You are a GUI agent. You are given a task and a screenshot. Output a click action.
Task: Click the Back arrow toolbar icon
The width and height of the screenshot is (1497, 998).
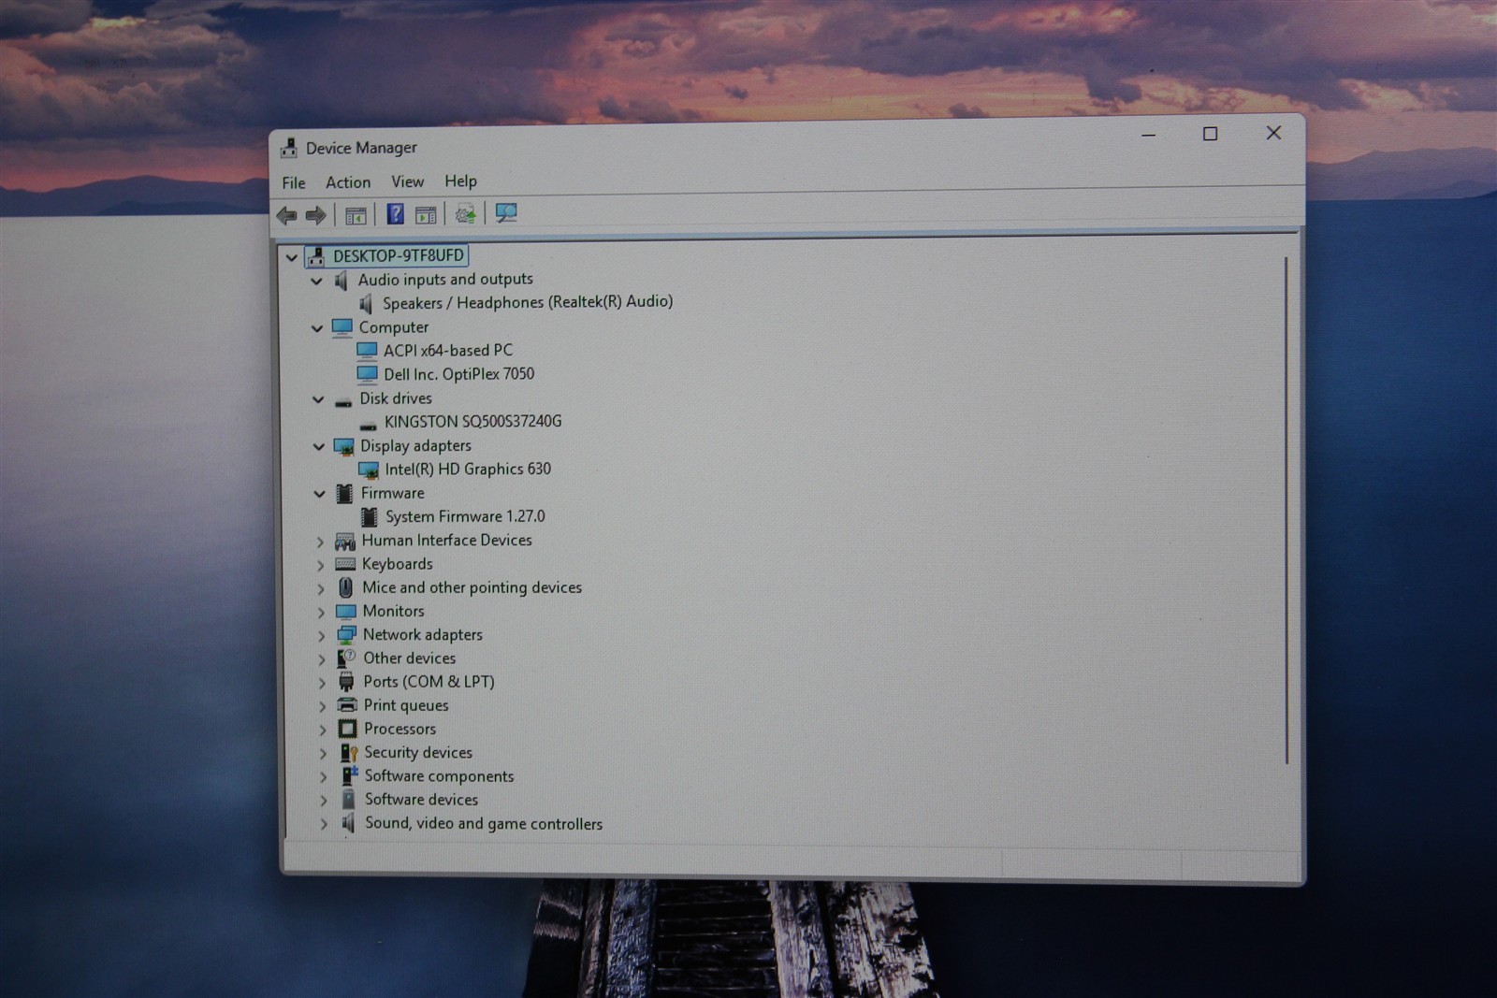[x=287, y=216]
